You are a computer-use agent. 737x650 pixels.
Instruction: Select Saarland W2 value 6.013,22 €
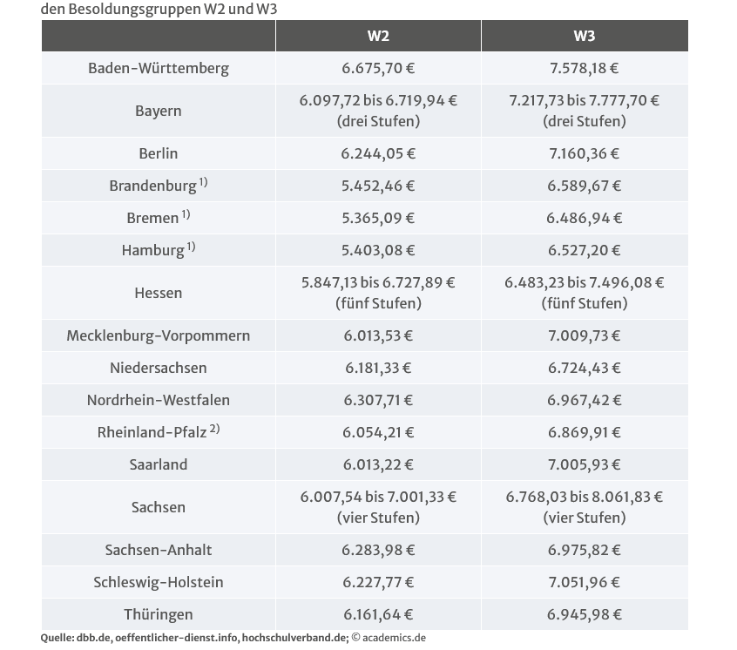click(378, 464)
